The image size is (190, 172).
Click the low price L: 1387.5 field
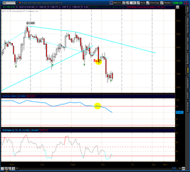point(64,7)
